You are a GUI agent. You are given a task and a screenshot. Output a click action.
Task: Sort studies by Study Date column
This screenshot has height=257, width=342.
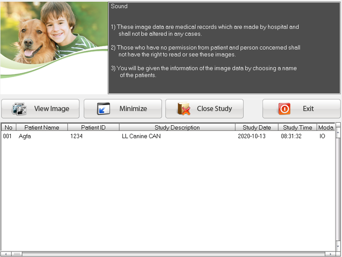pos(256,127)
